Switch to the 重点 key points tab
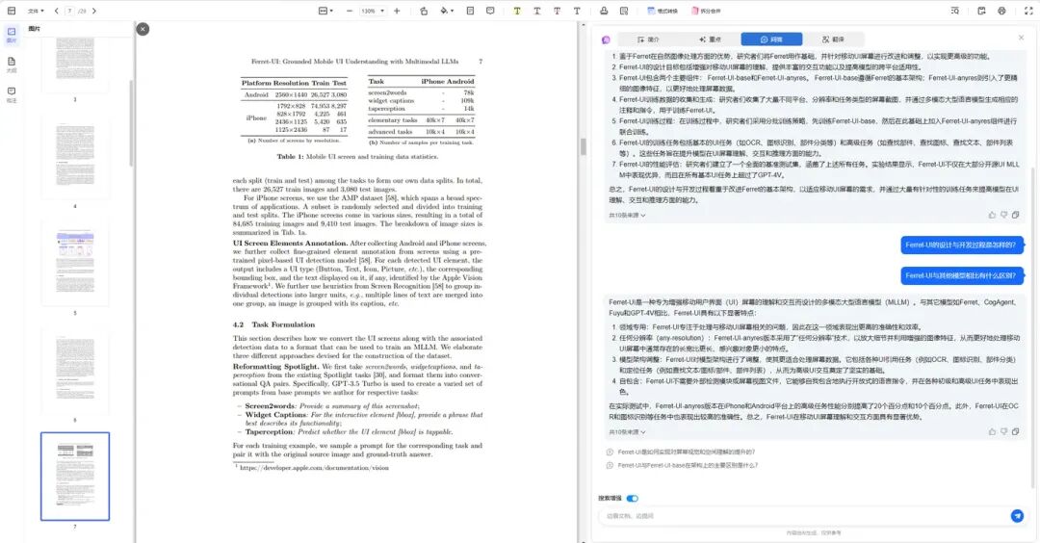Screen dimensions: 1040x543 [710, 39]
